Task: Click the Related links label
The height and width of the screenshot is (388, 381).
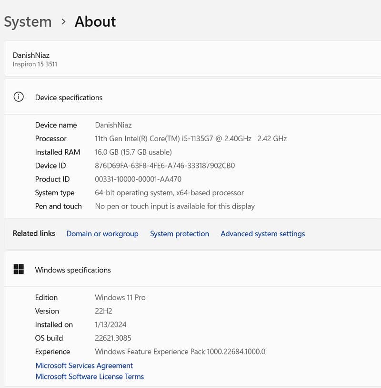Action: pyautogui.click(x=34, y=233)
